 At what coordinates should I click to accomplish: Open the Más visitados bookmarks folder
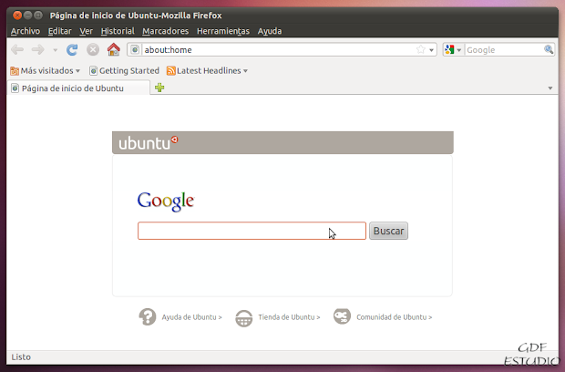coord(45,70)
